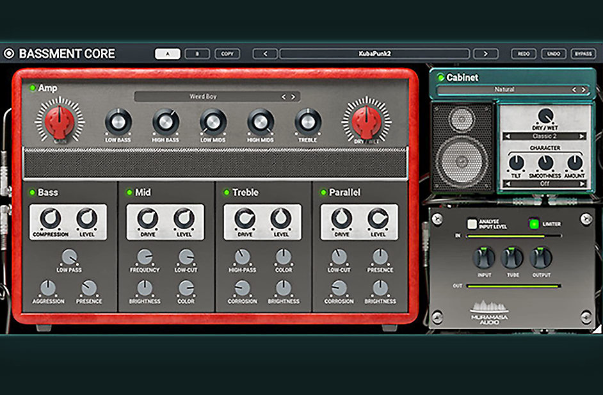Click the Bass Aggression knob
603x395 pixels.
click(48, 288)
